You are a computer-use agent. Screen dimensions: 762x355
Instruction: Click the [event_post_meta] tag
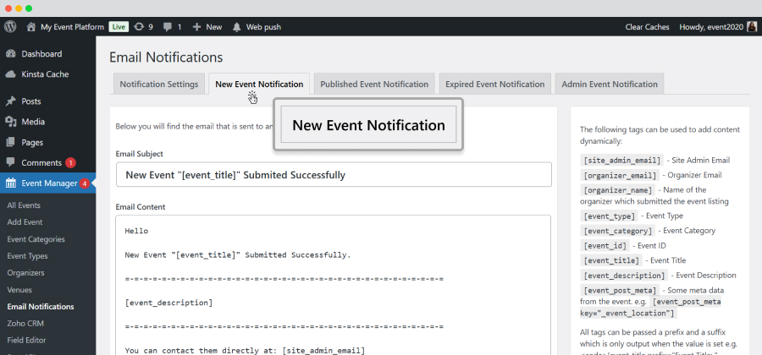tap(620, 291)
